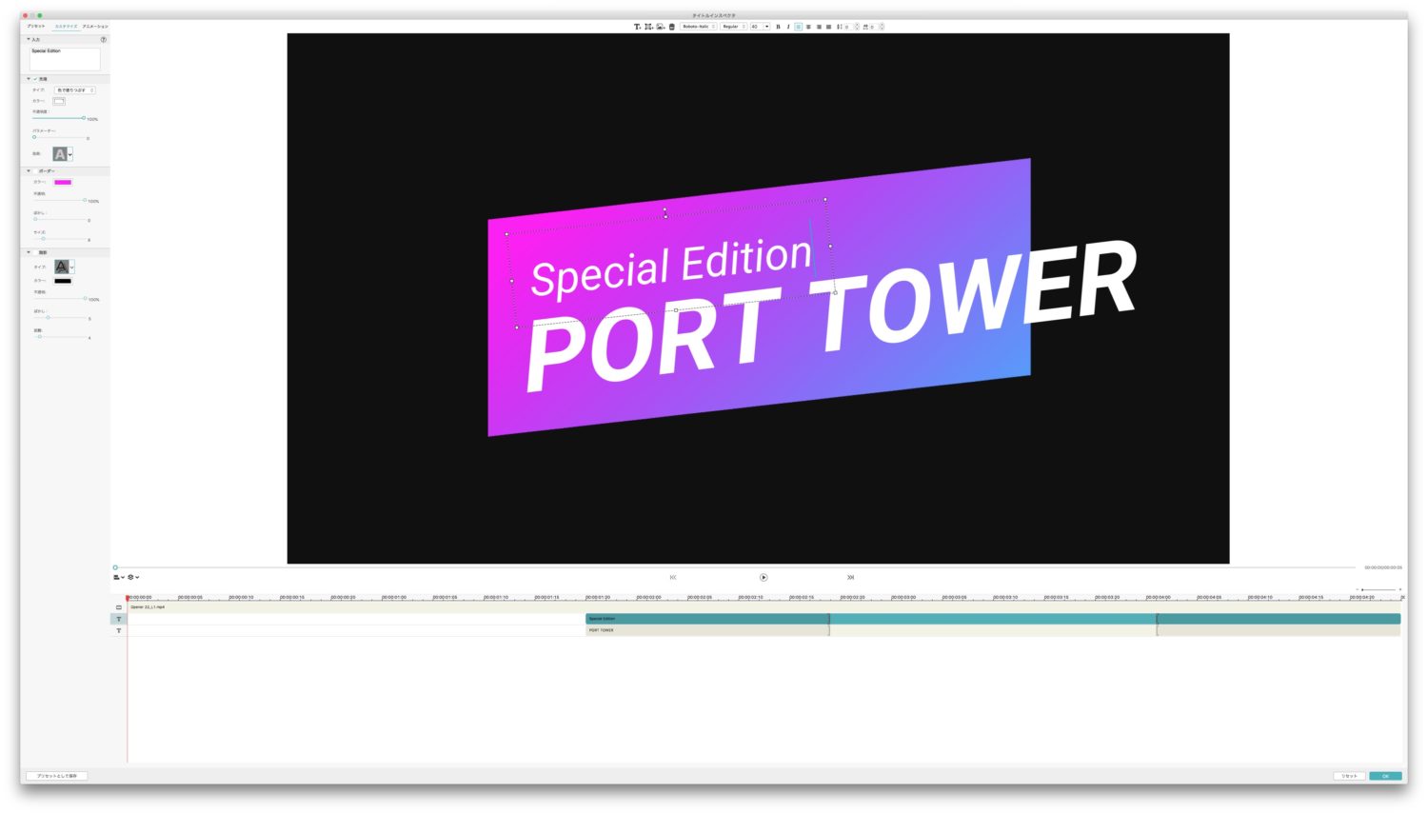This screenshot has width=1428, height=813.
Task: Collapse the border section triangle
Action: point(29,170)
